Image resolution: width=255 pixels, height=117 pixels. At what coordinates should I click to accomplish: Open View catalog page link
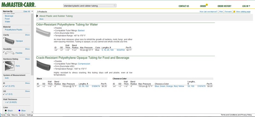243,12
